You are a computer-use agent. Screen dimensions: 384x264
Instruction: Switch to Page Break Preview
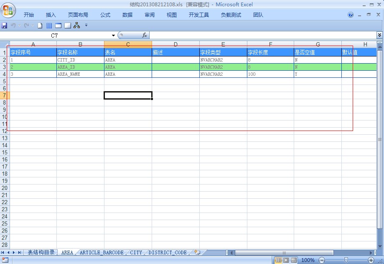pos(294,260)
